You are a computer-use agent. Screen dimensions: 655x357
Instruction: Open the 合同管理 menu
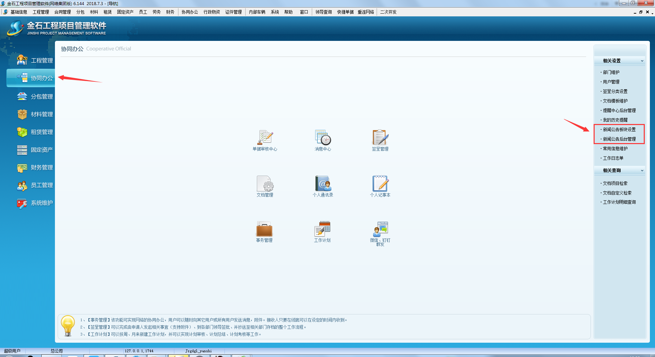point(62,12)
